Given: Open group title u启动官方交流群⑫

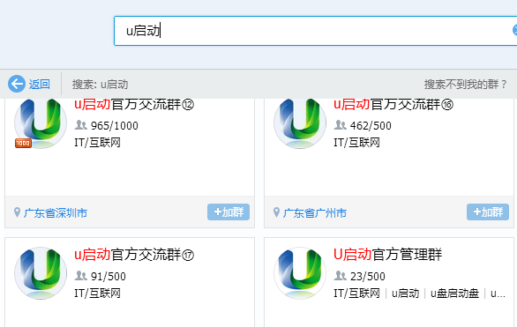Looking at the screenshot, I should (134, 105).
